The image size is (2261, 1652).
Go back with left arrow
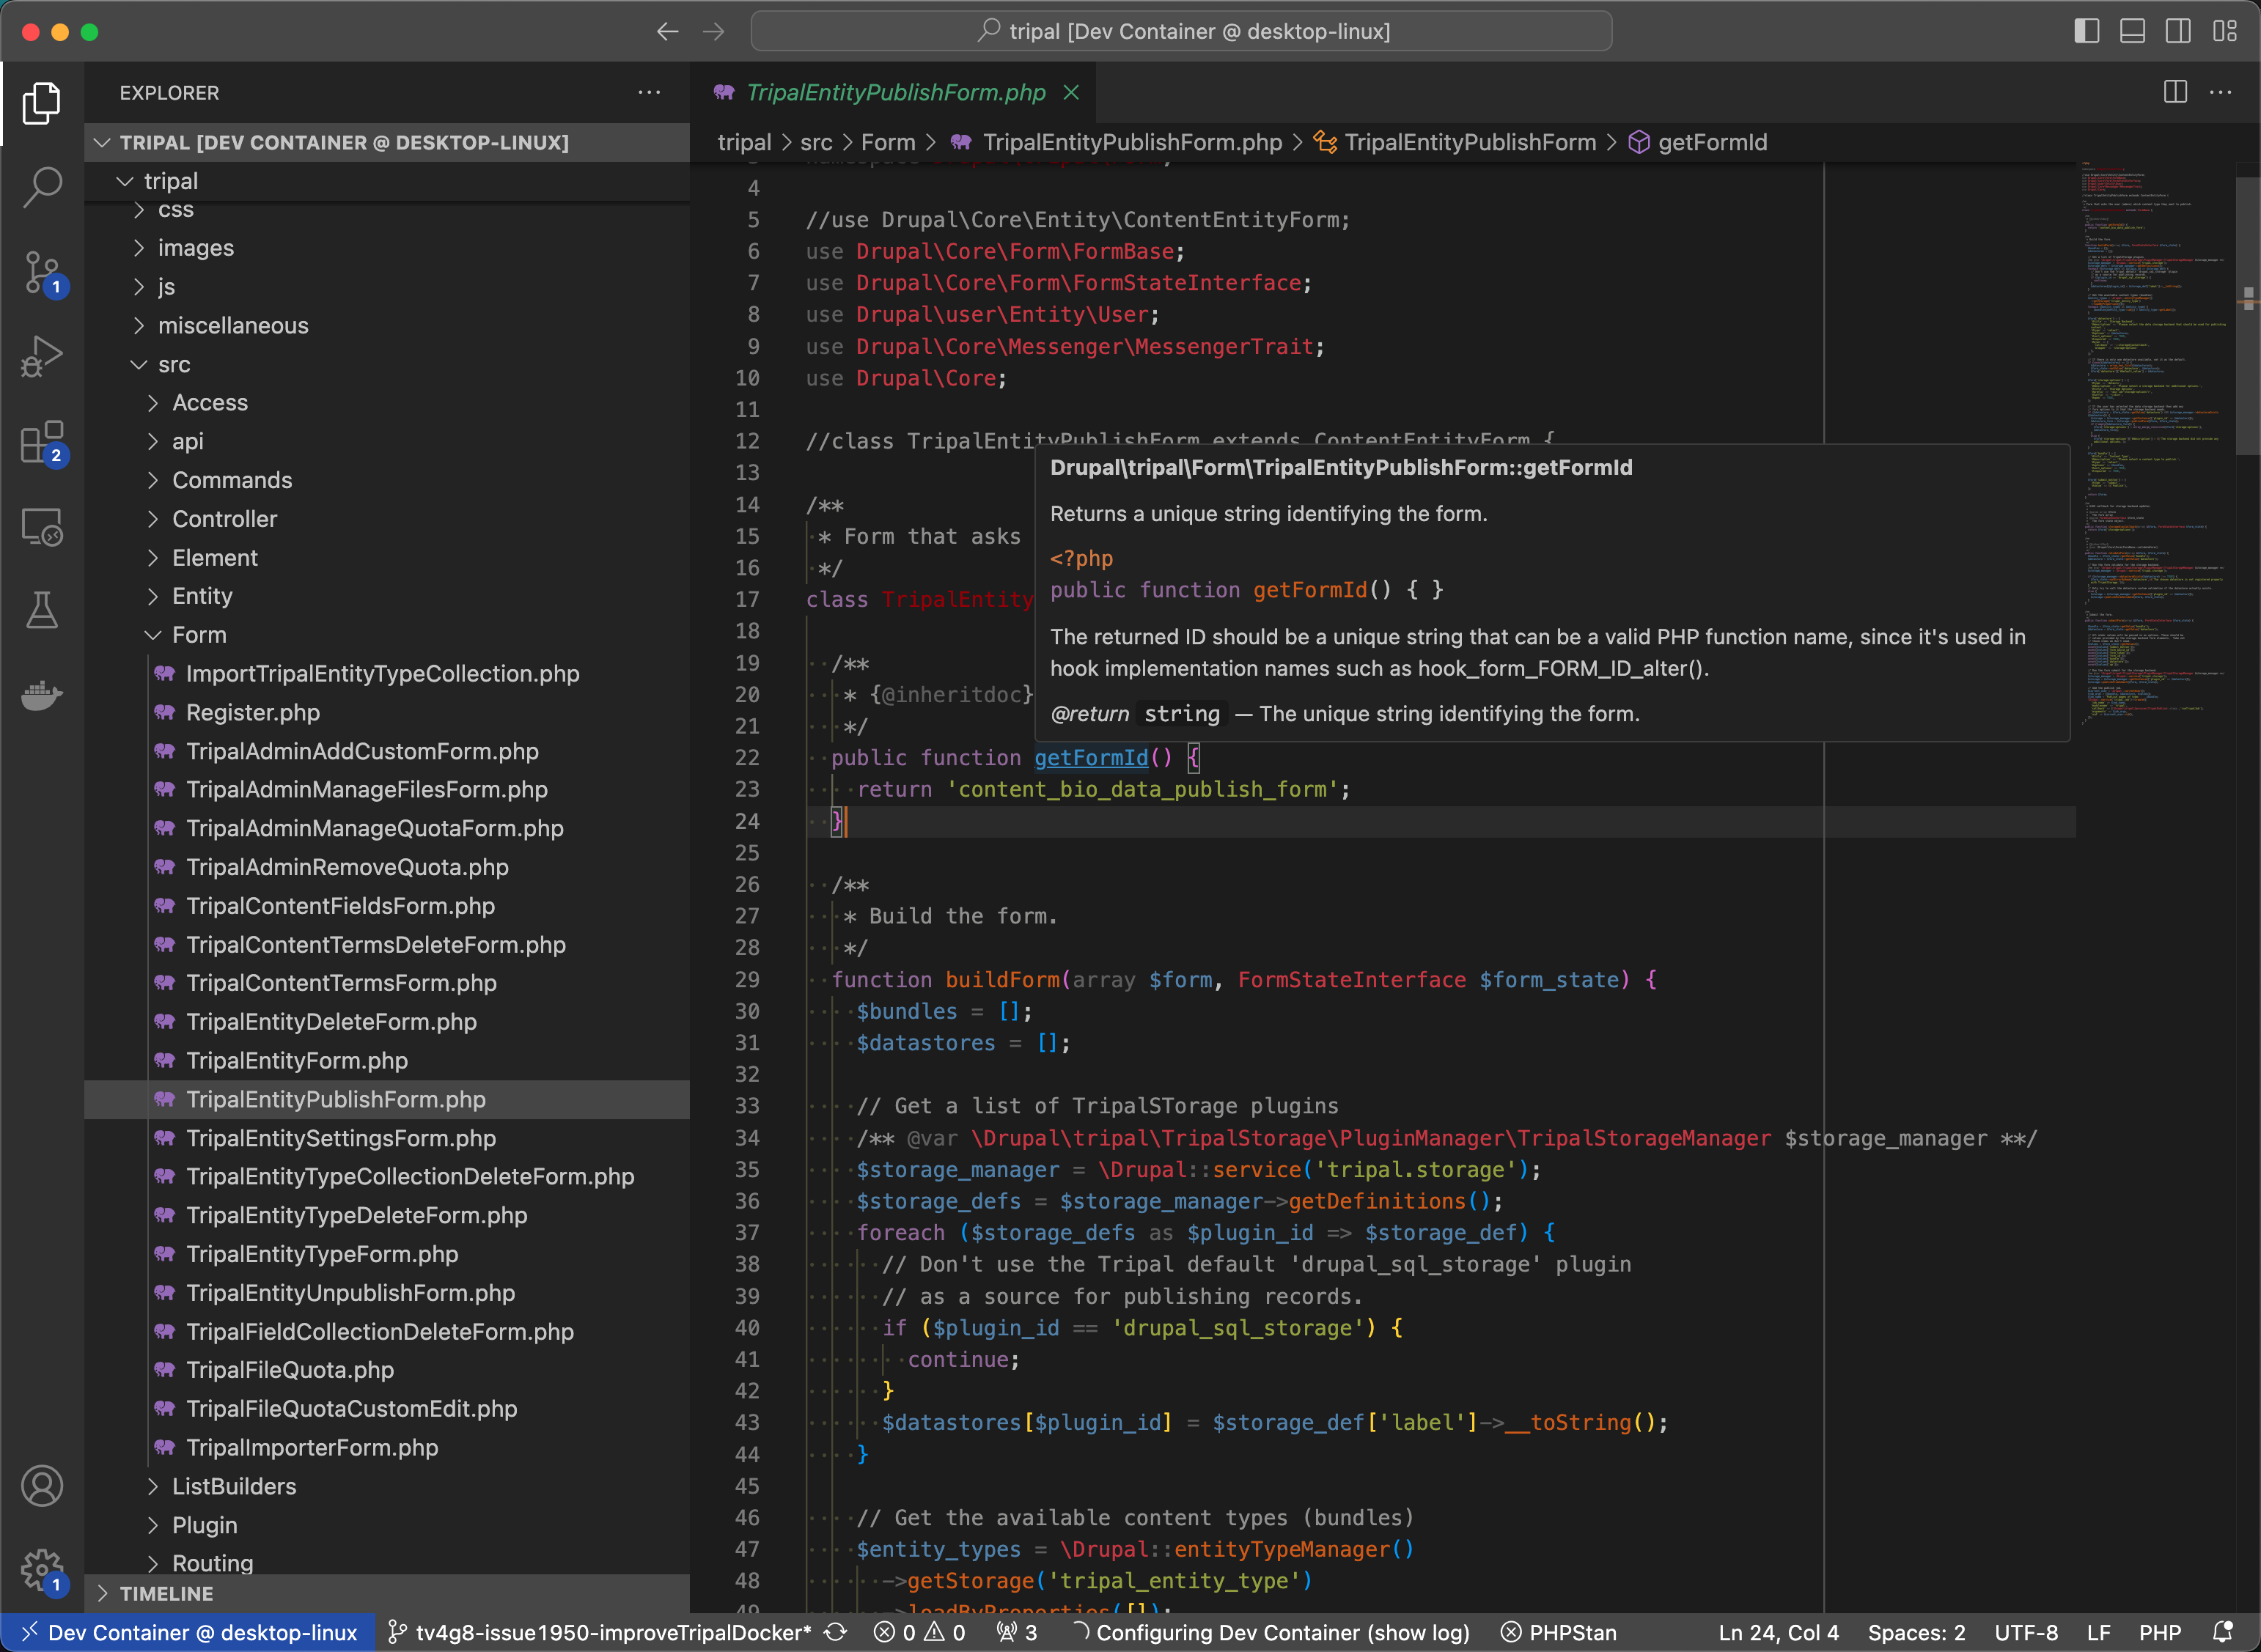click(667, 32)
